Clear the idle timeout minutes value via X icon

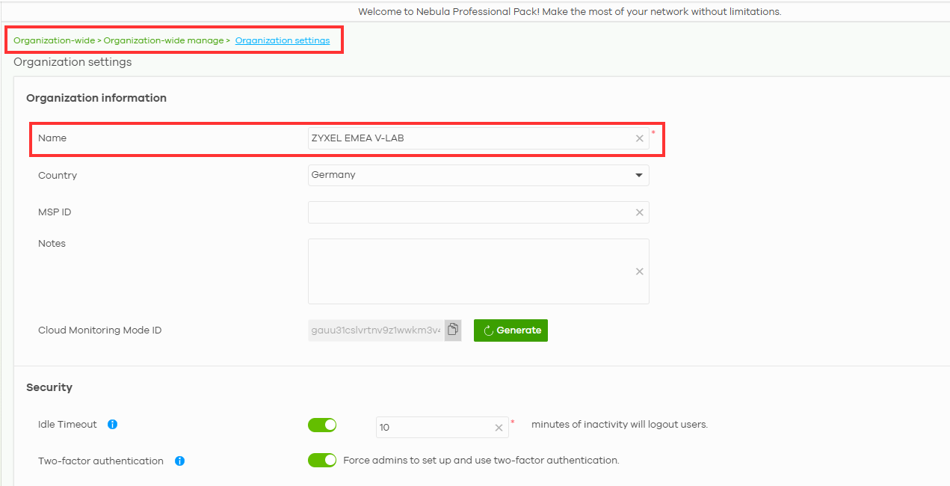[499, 427]
